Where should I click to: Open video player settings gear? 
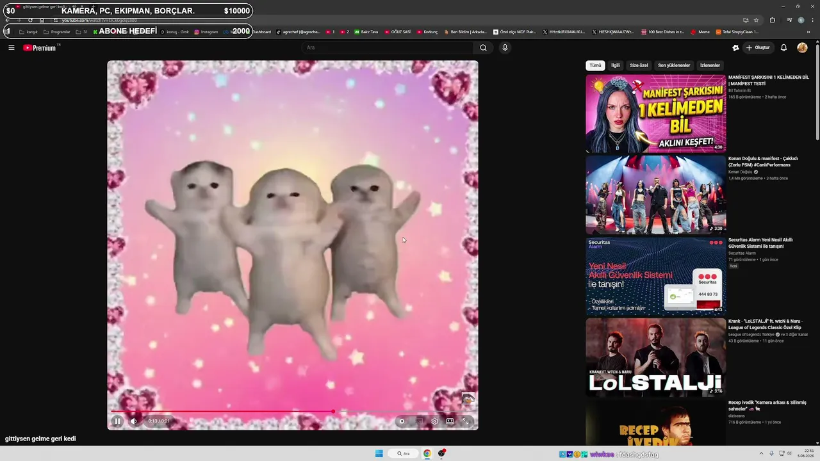[x=434, y=421]
